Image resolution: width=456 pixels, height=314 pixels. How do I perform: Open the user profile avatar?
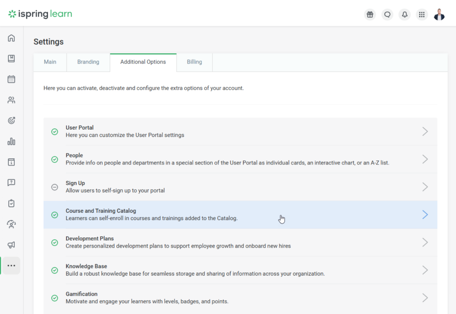point(439,15)
